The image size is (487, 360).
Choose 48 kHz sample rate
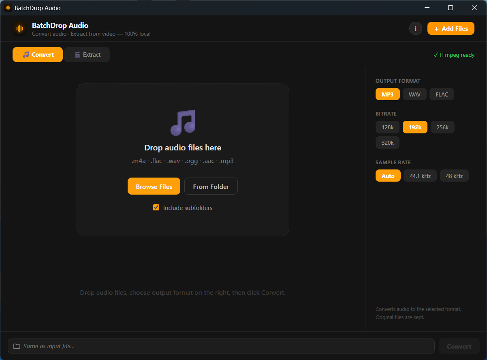[454, 176]
